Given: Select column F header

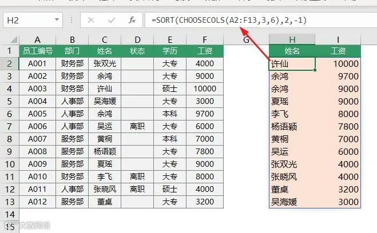Looking at the screenshot, I should pyautogui.click(x=205, y=39).
